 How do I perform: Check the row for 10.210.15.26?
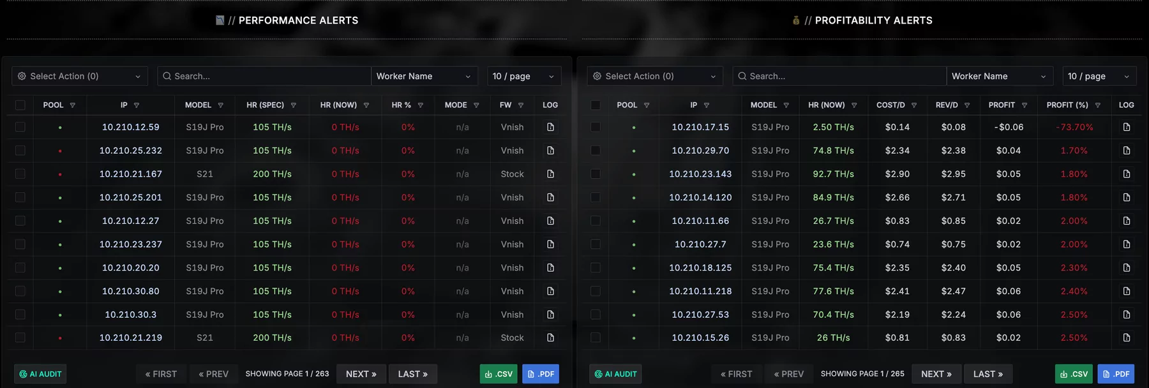coord(596,338)
